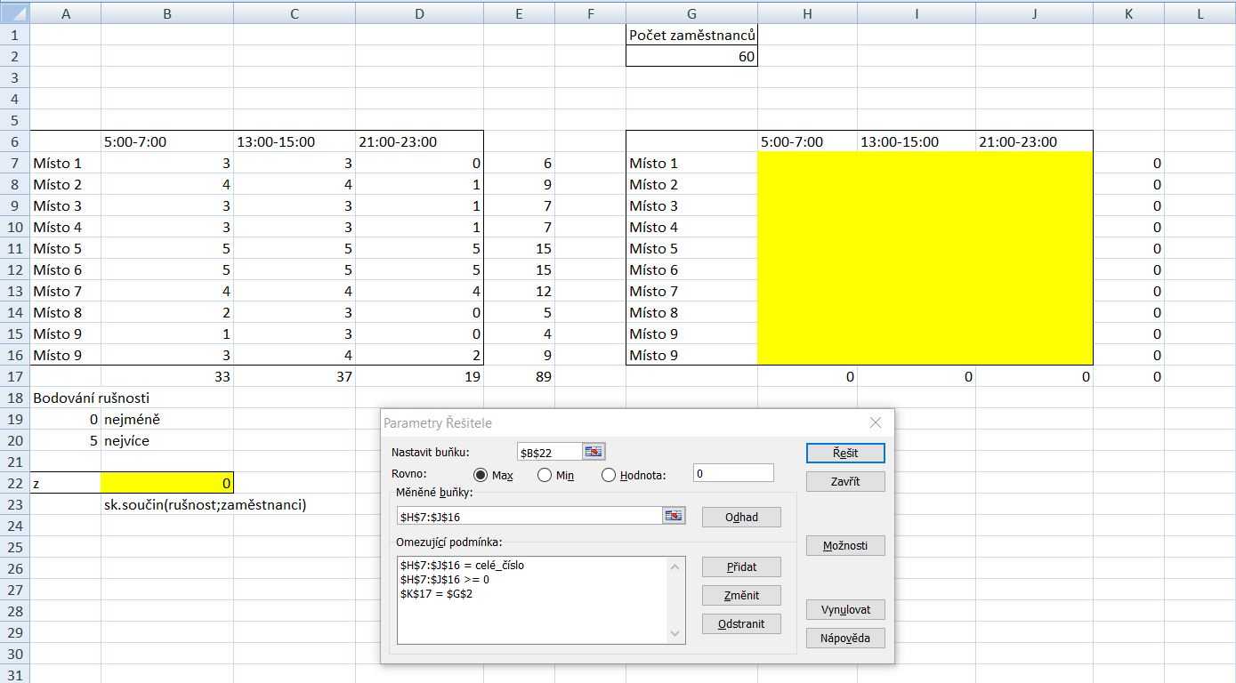Screen dimensions: 1236x683
Task: Click cell G2 containing 60
Action: 691,56
